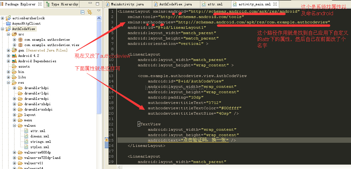
Task: Select the activity_main.xml editor tab
Action: click(x=254, y=4)
